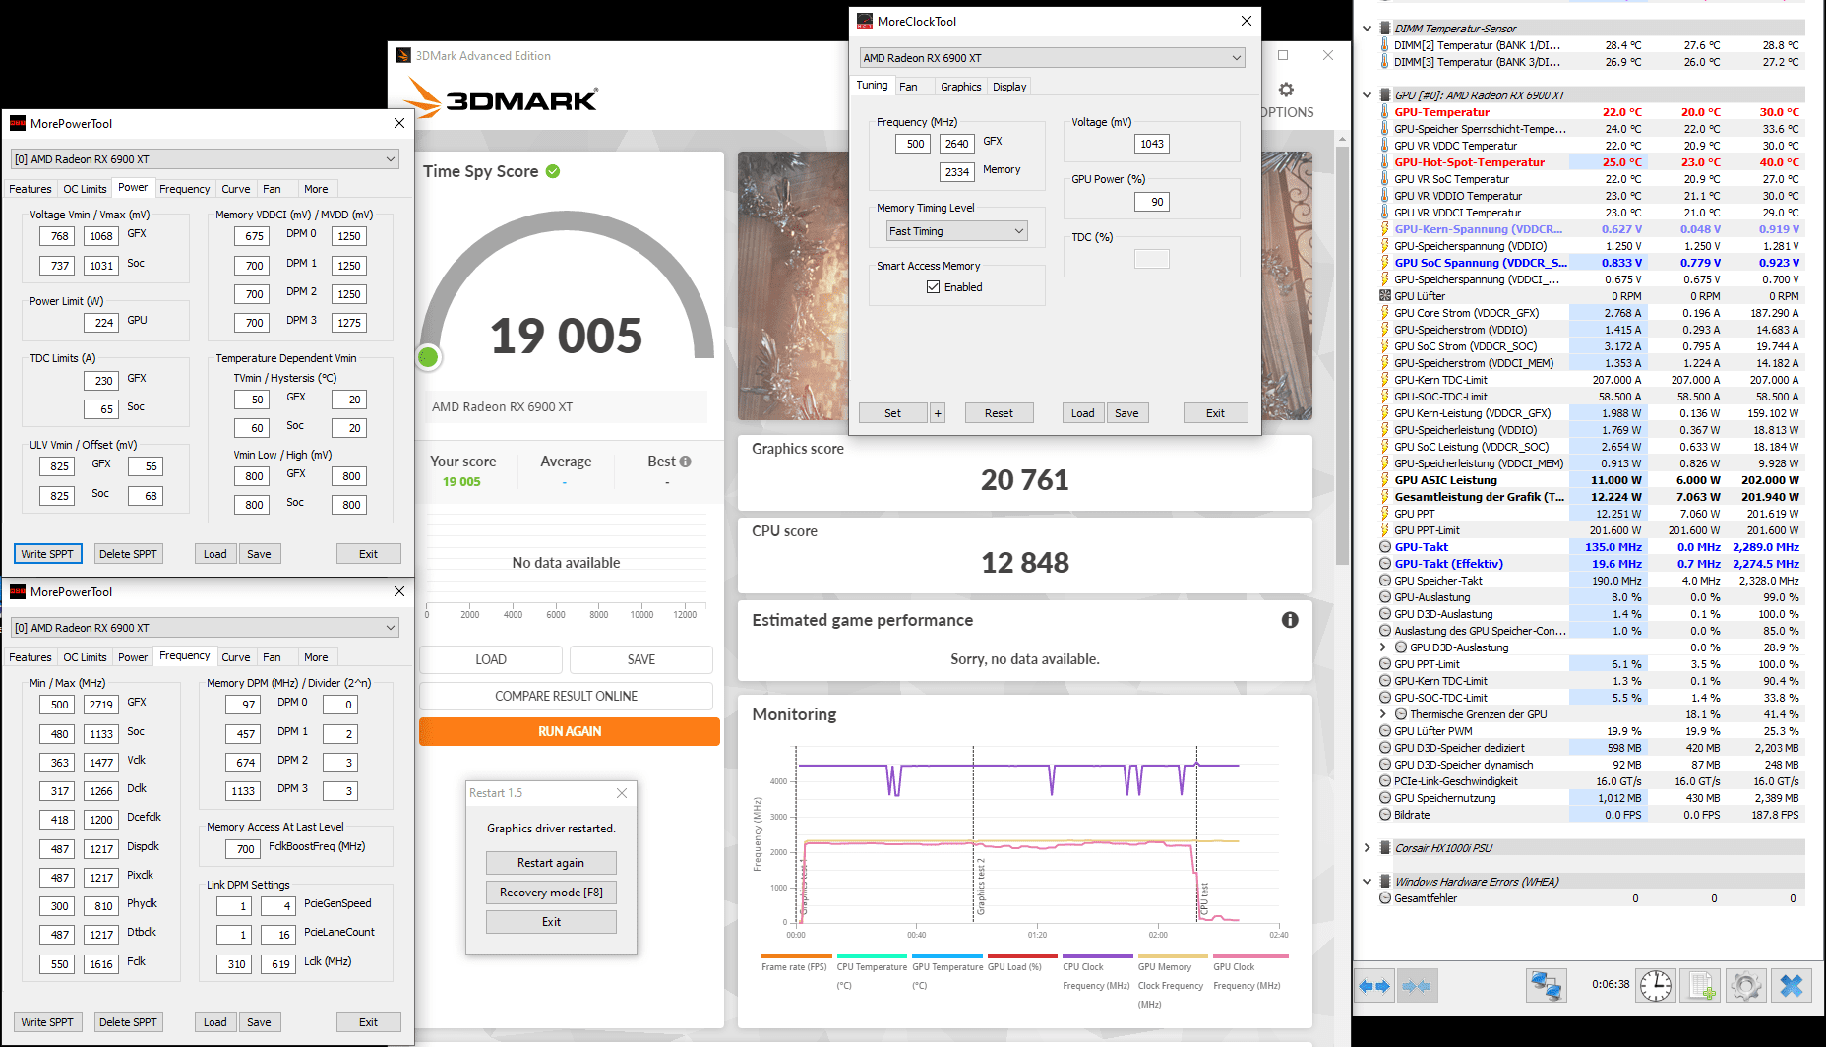The image size is (1826, 1047).
Task: Click the expand columns arrows icon in HWiNFO
Action: (x=1374, y=985)
